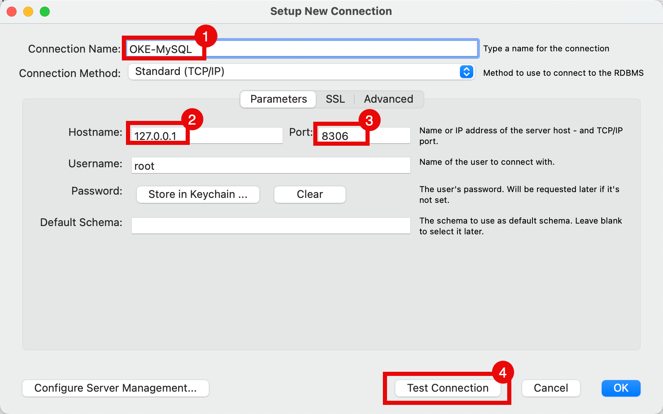The width and height of the screenshot is (663, 414).
Task: Click the Test Connection button
Action: click(x=448, y=388)
